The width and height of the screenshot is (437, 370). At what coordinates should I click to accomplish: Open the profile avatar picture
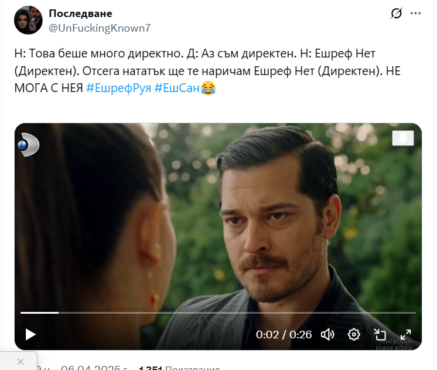[28, 20]
